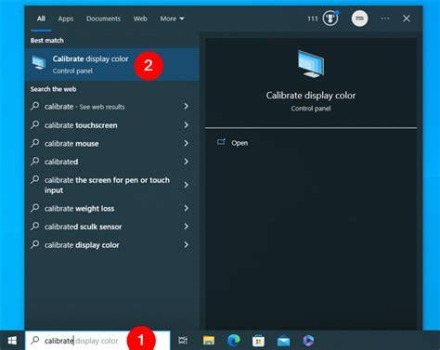Screen dimensions: 440x350
Task: Select the 'calibrate mouse' web suggestion
Action: 112,143
